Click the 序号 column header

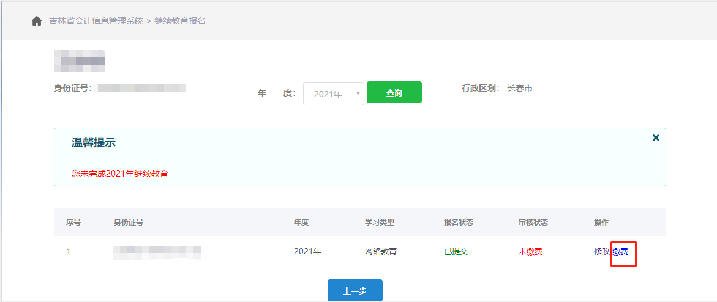click(x=73, y=223)
